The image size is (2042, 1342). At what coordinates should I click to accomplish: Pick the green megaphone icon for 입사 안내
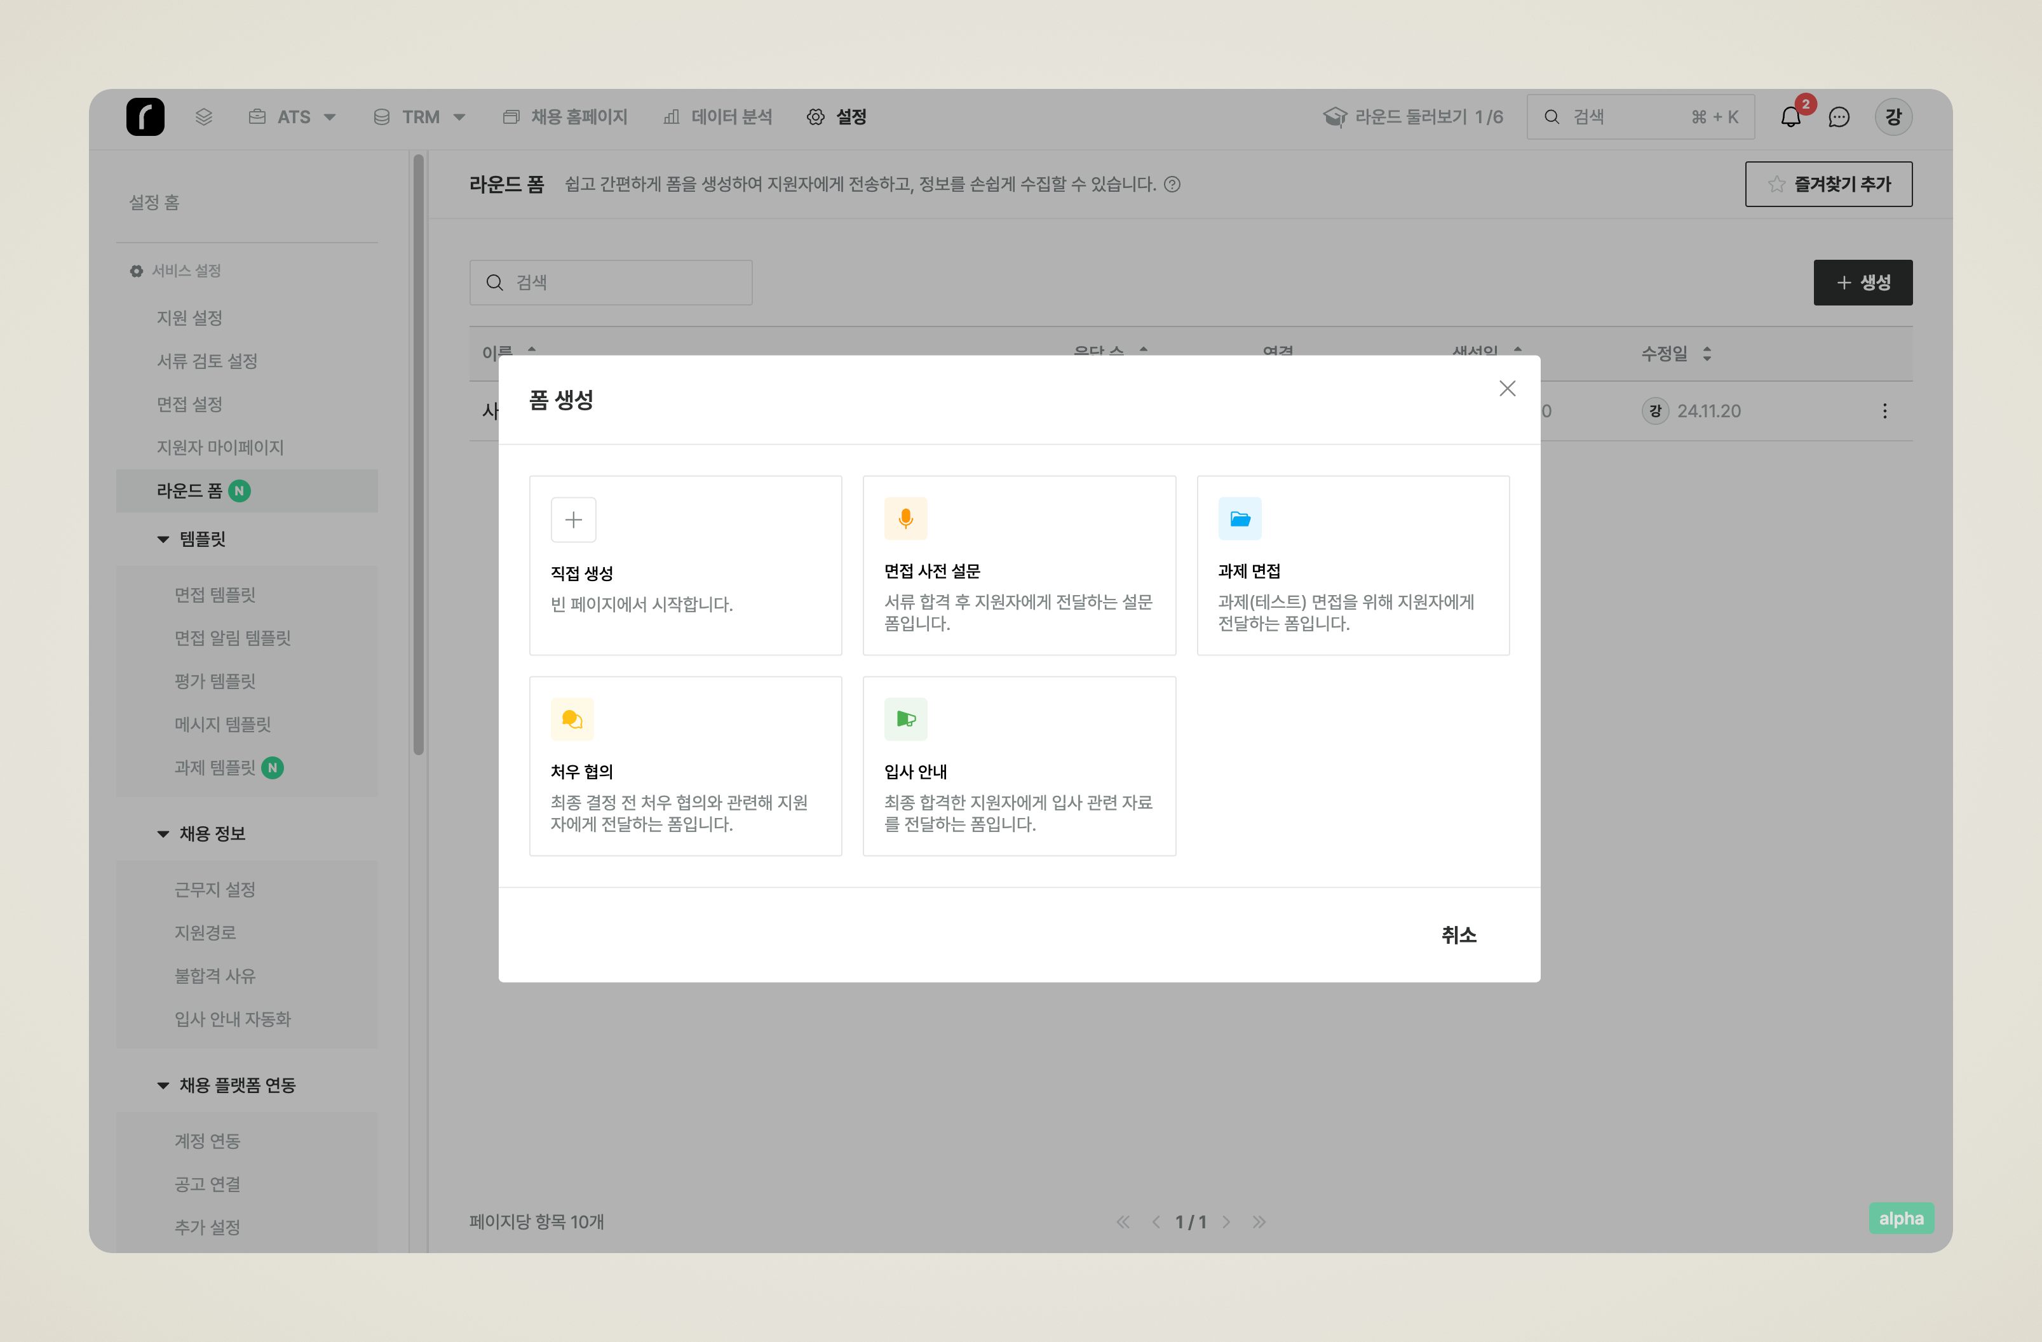[905, 720]
